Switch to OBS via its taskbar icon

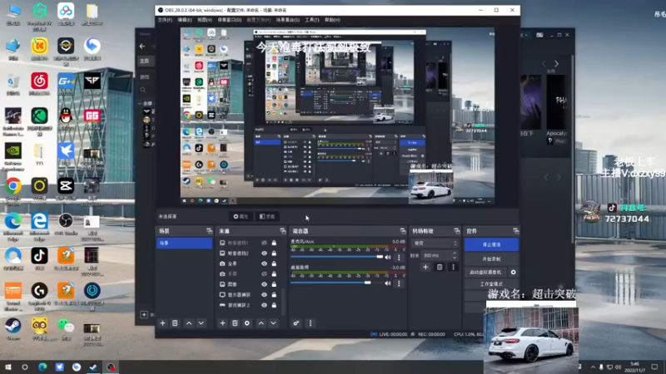[111, 367]
